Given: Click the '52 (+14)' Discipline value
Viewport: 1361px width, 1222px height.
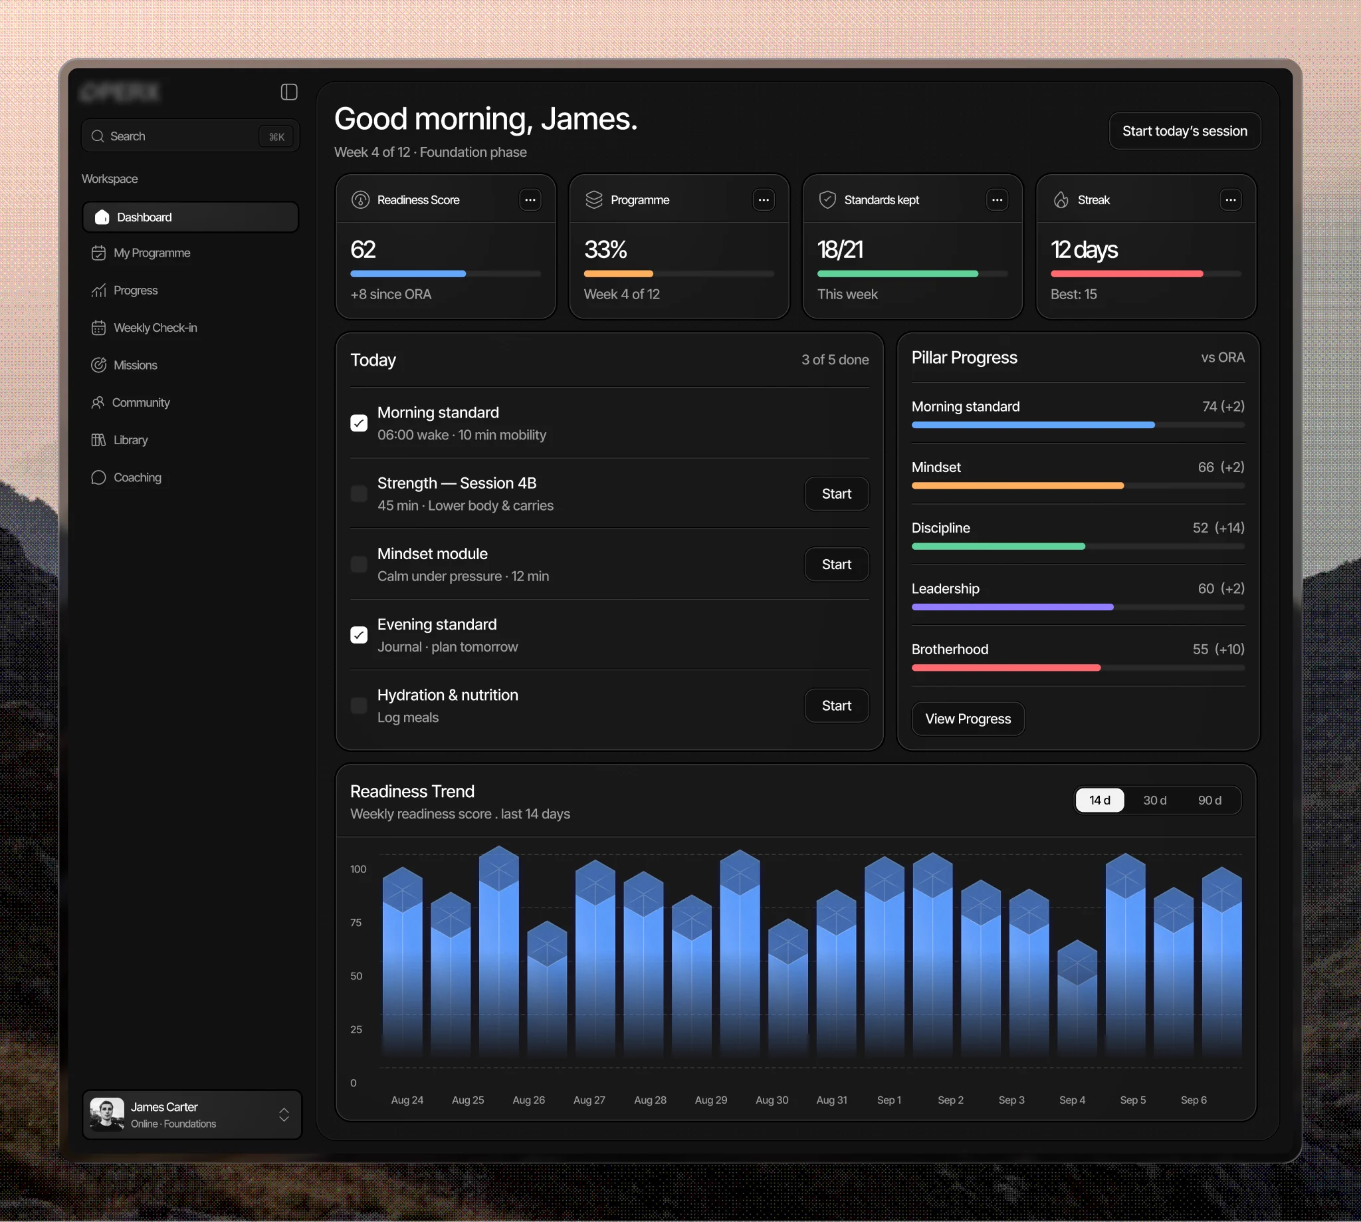Looking at the screenshot, I should click(x=1219, y=529).
